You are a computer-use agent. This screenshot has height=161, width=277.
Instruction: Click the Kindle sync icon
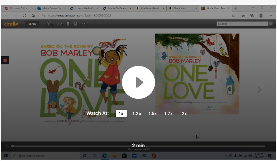tap(84, 24)
